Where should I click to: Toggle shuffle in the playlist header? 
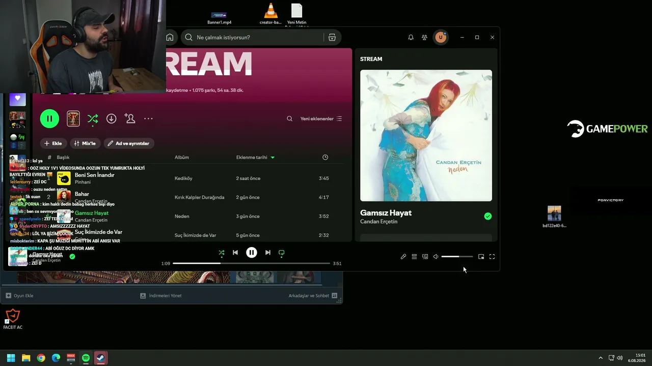coord(93,118)
